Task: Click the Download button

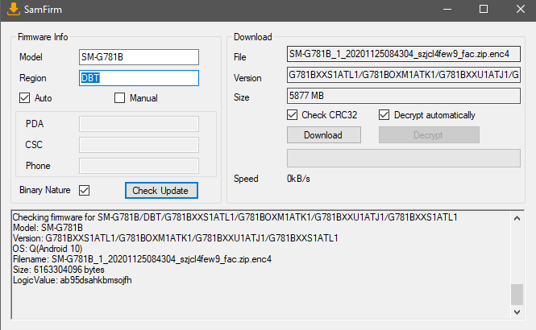Action: pos(324,135)
